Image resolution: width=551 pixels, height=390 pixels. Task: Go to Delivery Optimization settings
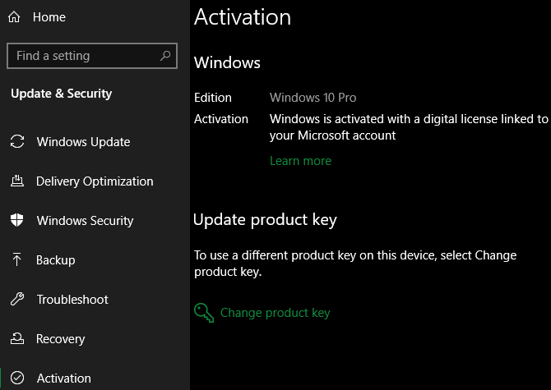tap(95, 181)
